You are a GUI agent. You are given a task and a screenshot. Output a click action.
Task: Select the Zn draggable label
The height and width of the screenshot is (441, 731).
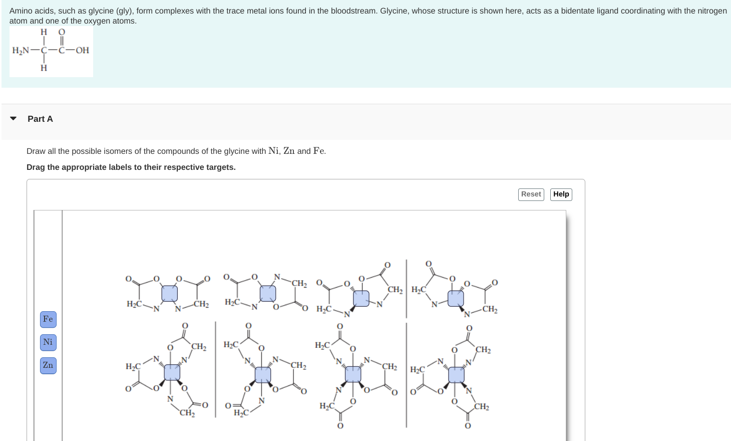click(x=48, y=365)
